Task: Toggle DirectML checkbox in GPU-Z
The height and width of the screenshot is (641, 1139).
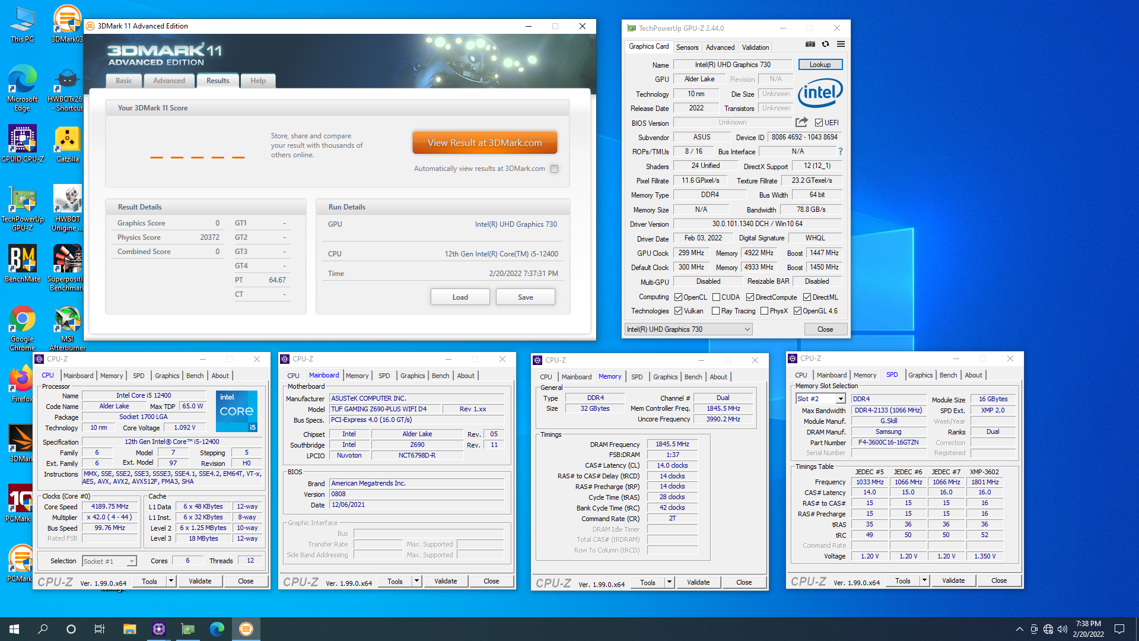Action: (x=807, y=297)
